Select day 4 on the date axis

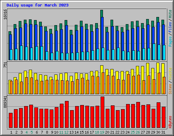click(x=27, y=132)
